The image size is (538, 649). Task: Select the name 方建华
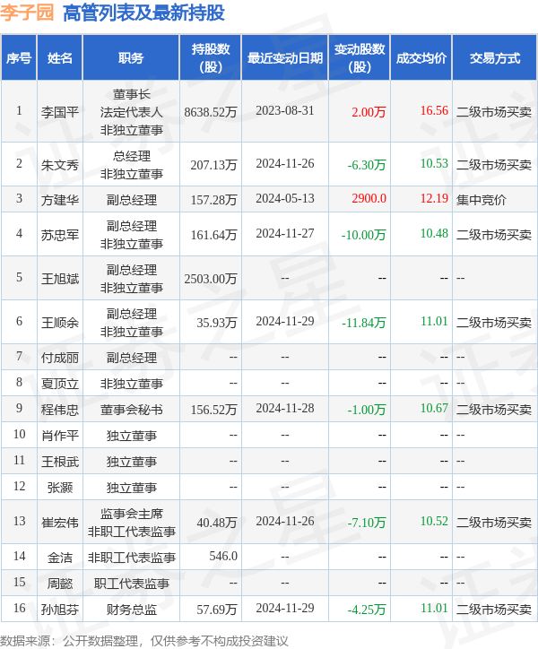(x=60, y=200)
